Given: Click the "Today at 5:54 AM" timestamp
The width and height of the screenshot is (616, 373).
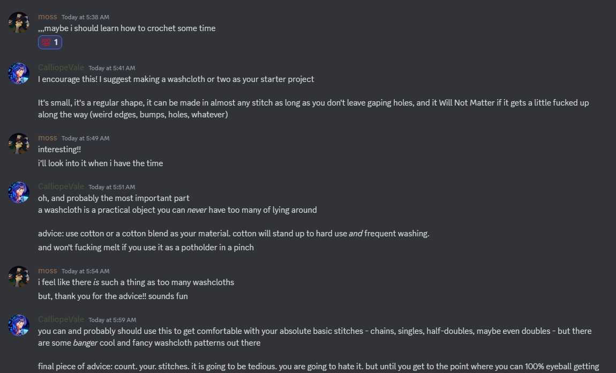Looking at the screenshot, I should pos(85,271).
